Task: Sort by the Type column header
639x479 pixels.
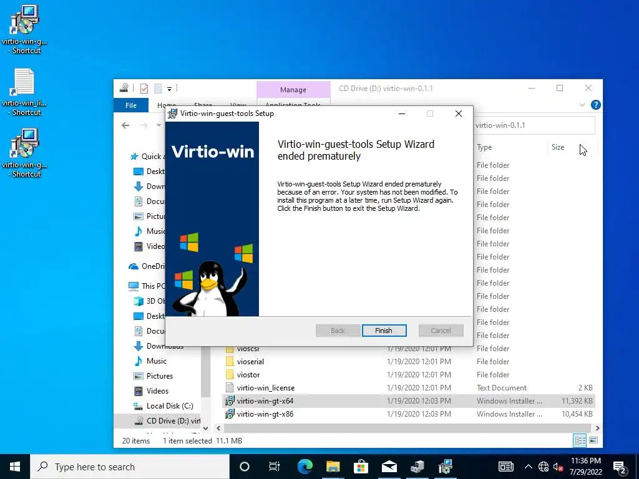Action: click(484, 147)
